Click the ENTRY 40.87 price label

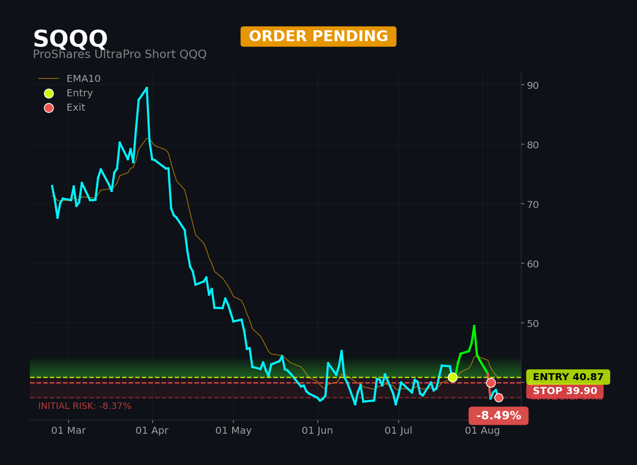[568, 377]
